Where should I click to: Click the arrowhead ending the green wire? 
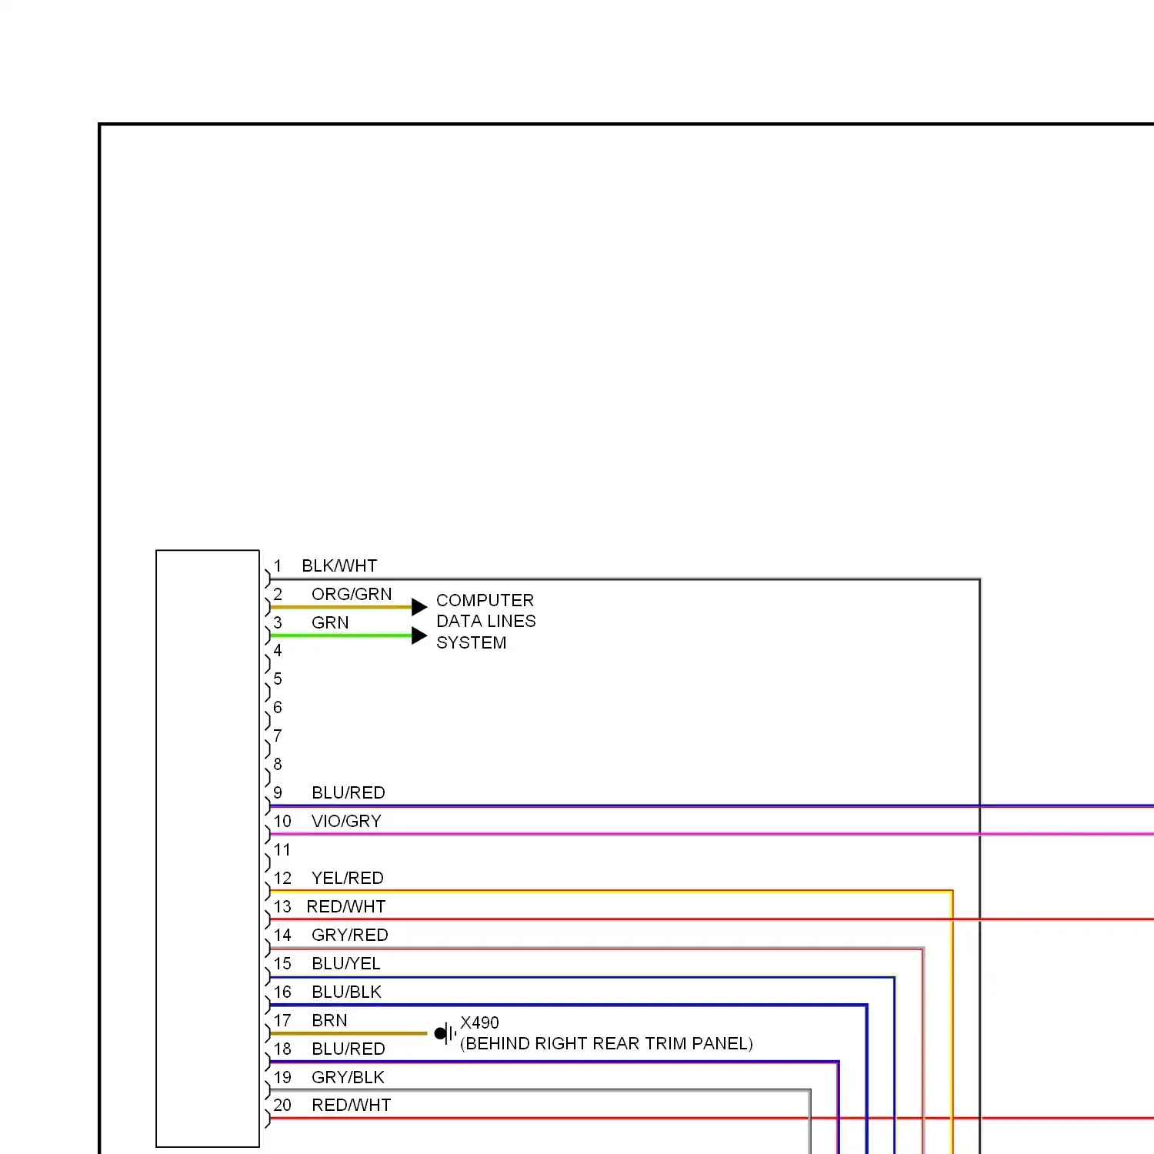point(419,635)
